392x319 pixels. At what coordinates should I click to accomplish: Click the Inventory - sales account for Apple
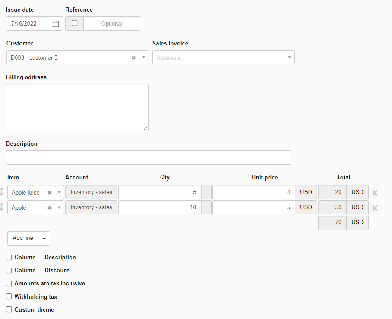pos(91,207)
